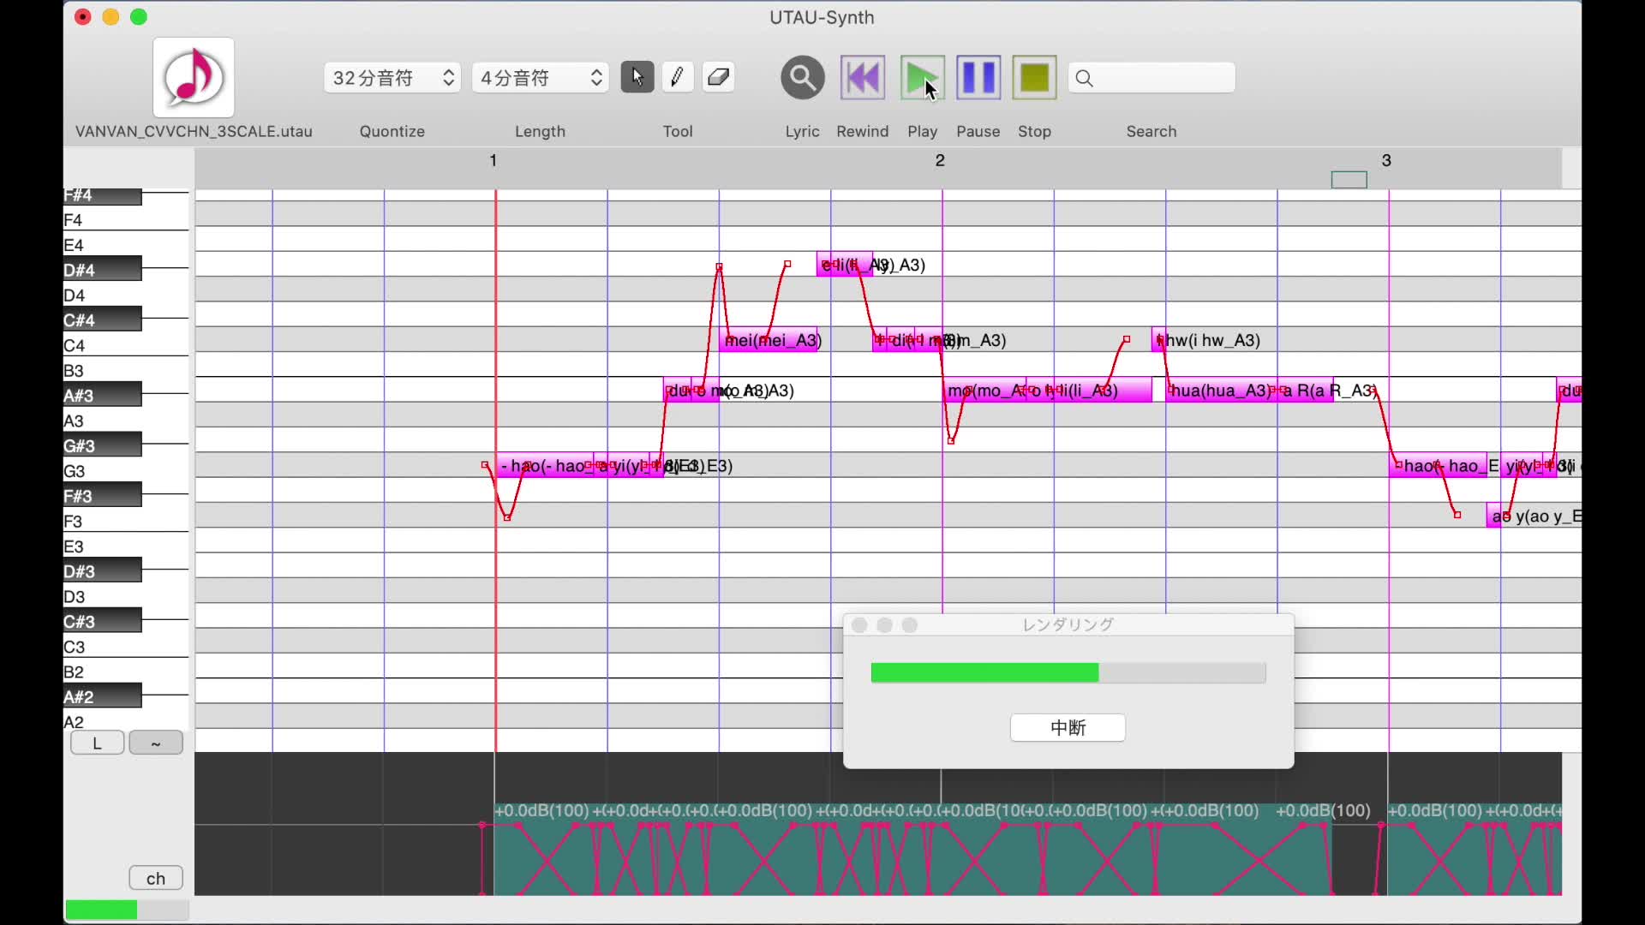Click the D#4 piano key
Screen dimensions: 1645x925
click(102, 270)
